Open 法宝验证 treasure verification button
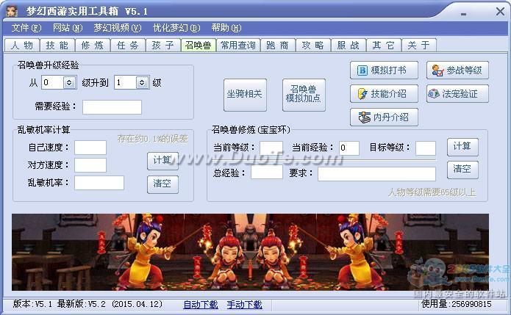Image resolution: width=511 pixels, height=315 pixels. 457,94
